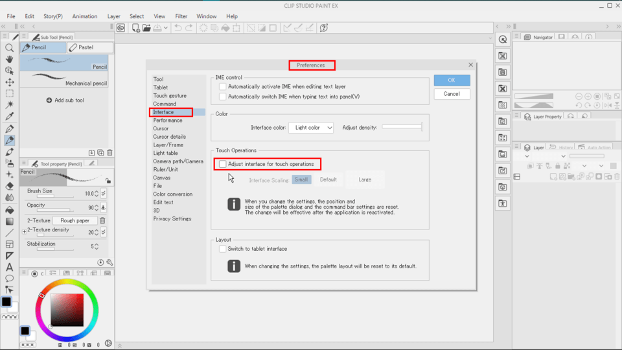Screen dimensions: 622x350
Task: Open CLIP STUDIO launcher icon
Action: [121, 28]
